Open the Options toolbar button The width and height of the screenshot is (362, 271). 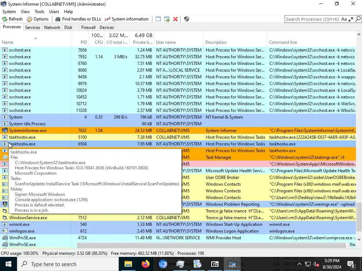37,19
